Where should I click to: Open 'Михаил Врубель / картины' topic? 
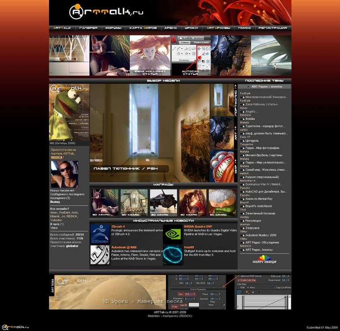tap(264, 155)
